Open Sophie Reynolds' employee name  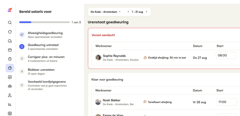click(x=114, y=56)
